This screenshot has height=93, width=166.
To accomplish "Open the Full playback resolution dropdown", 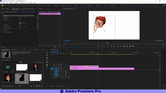I will pyautogui.click(x=150, y=41).
